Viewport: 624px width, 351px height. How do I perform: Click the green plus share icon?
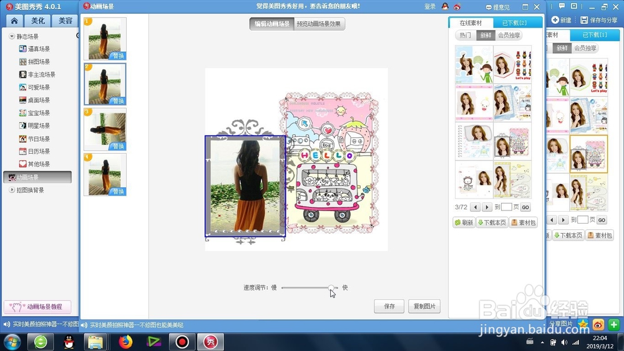tap(613, 325)
